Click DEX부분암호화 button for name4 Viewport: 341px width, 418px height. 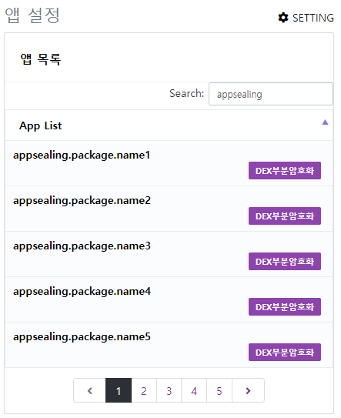click(285, 307)
